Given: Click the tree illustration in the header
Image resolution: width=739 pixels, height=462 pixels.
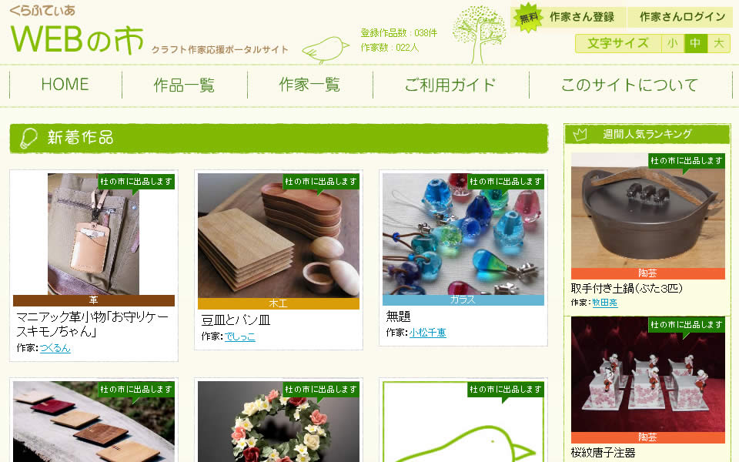Looking at the screenshot, I should (478, 35).
